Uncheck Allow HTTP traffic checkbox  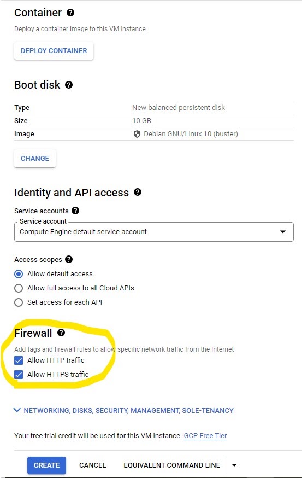tap(19, 360)
